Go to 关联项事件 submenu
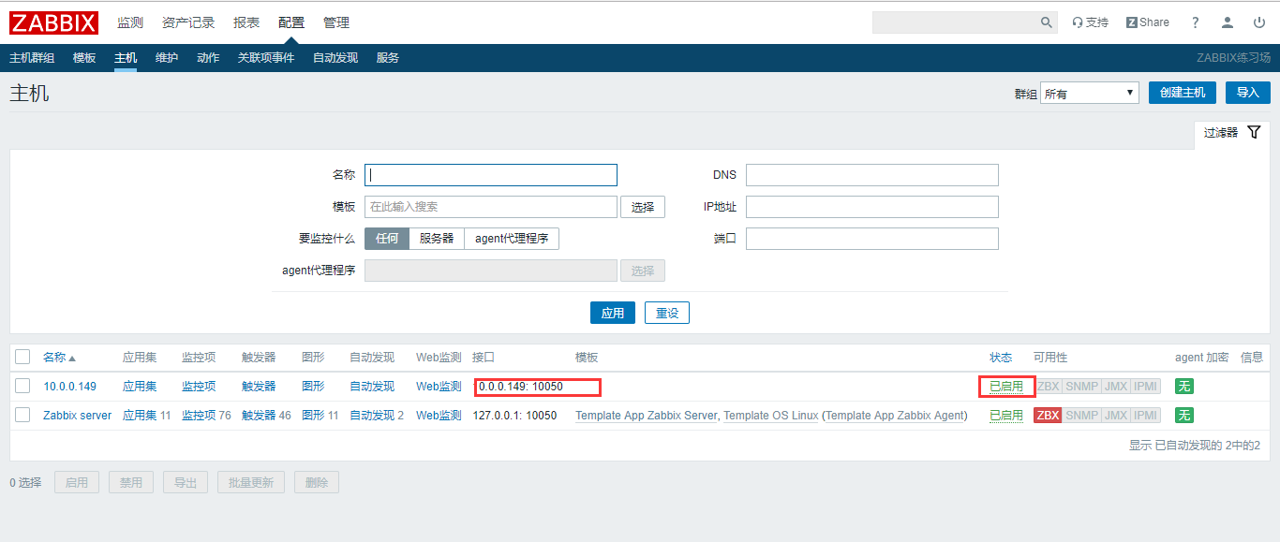Viewport: 1280px width, 542px height. (x=266, y=57)
